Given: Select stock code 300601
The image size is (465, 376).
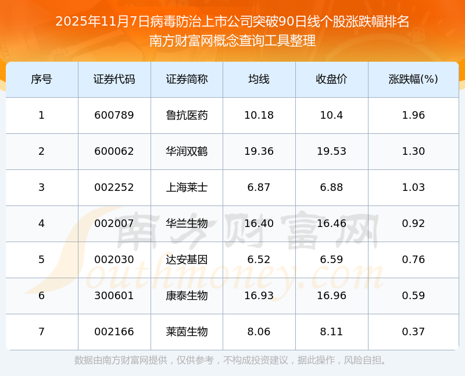Looking at the screenshot, I should point(114,296).
